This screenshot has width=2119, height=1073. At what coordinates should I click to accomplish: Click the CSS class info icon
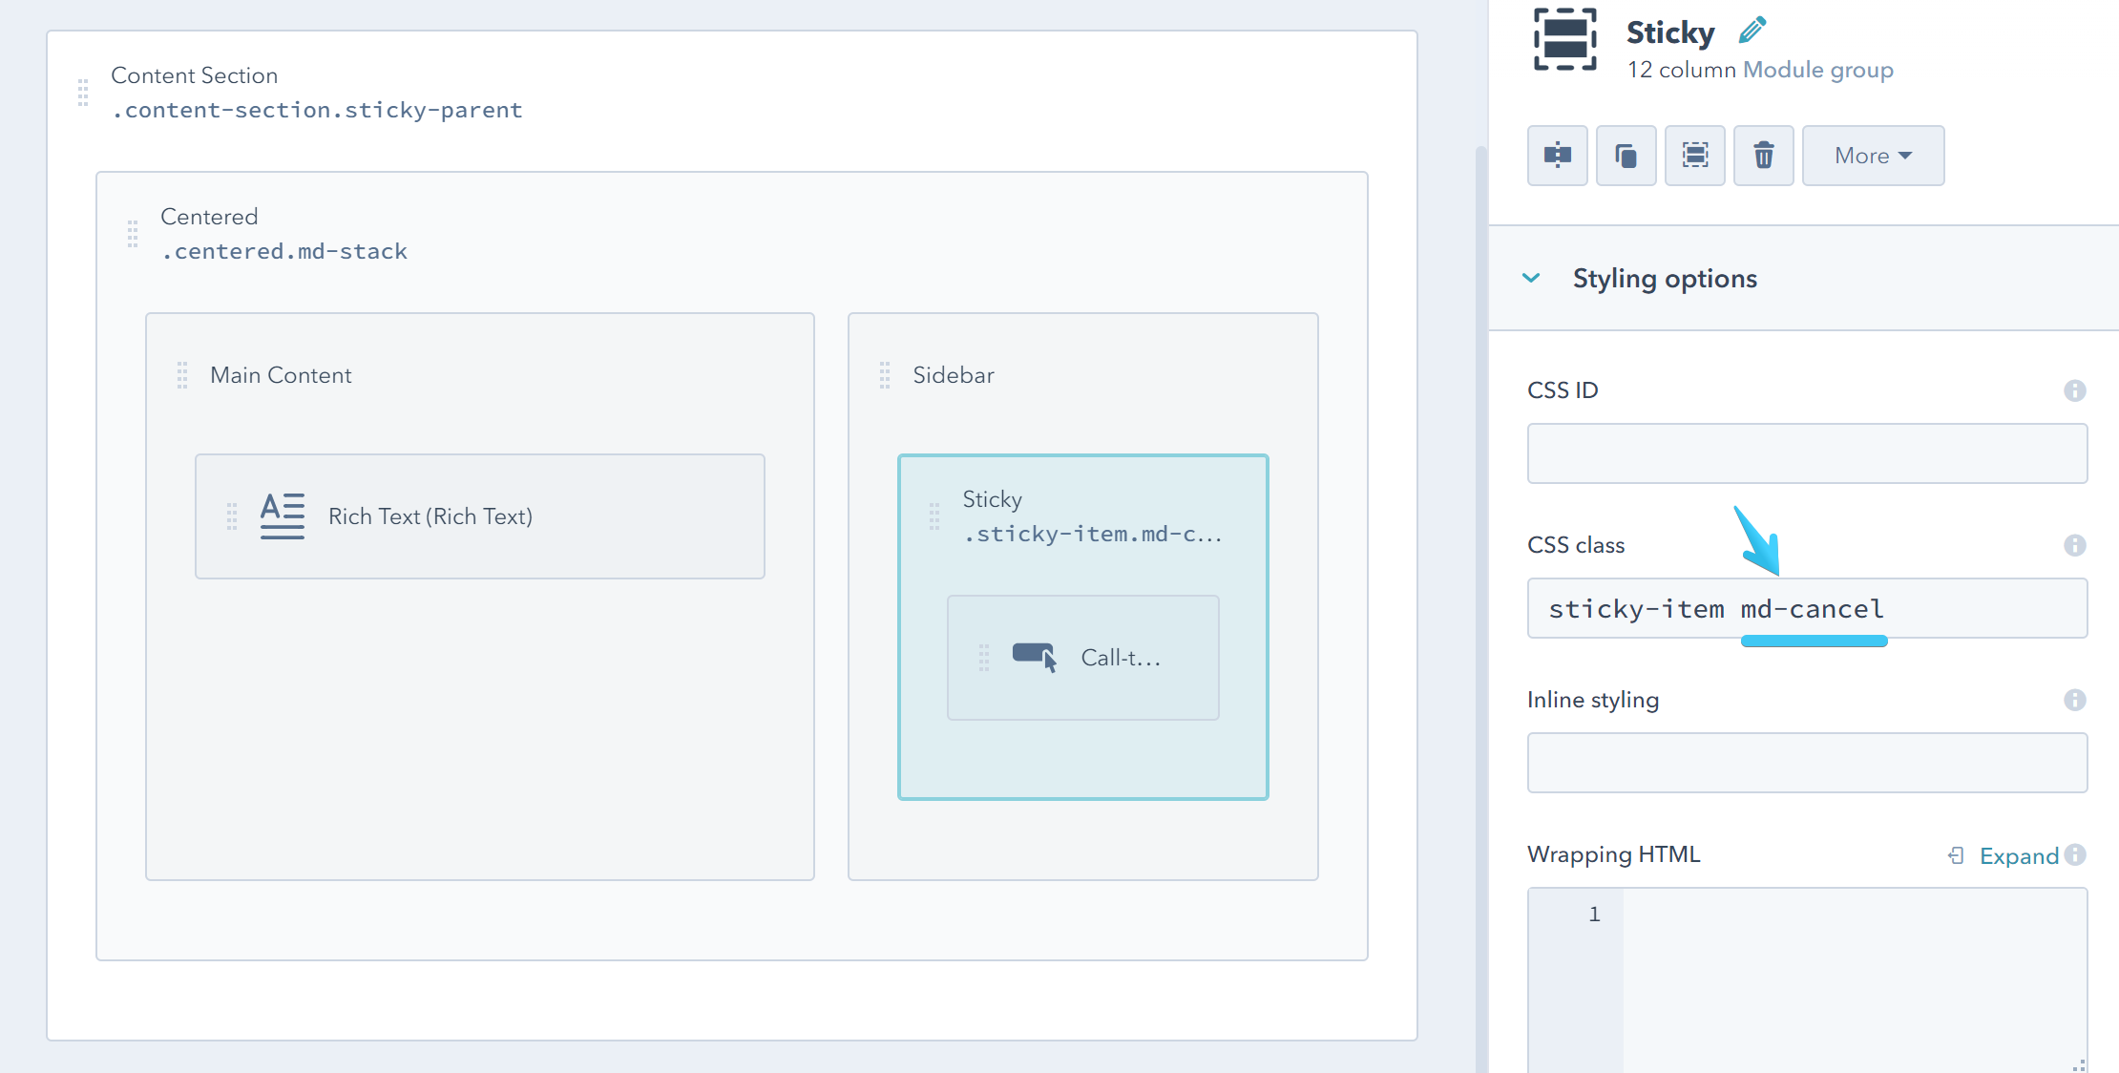click(x=2077, y=545)
